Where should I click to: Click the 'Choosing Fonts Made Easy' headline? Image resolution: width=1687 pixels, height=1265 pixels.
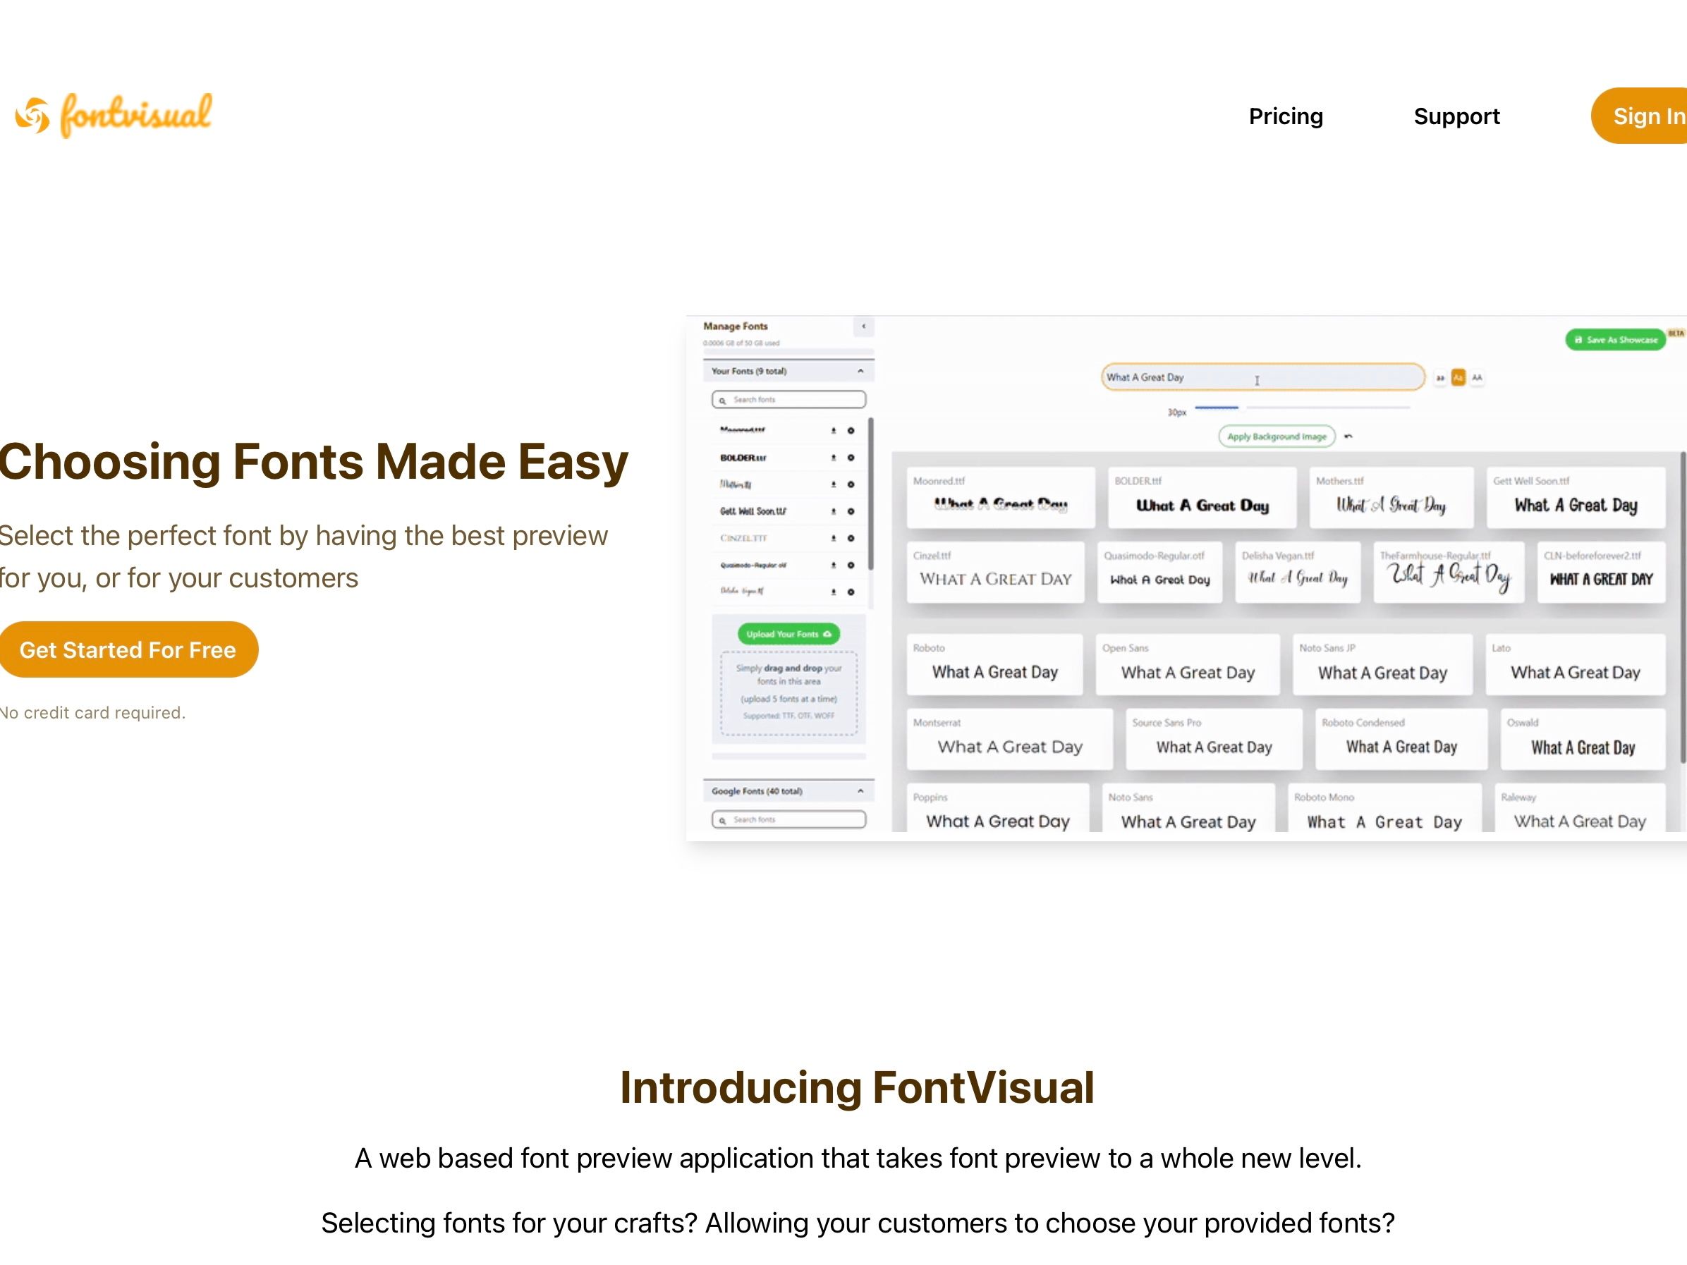(313, 462)
